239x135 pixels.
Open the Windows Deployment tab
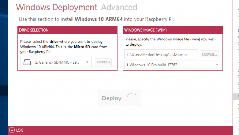57,7
